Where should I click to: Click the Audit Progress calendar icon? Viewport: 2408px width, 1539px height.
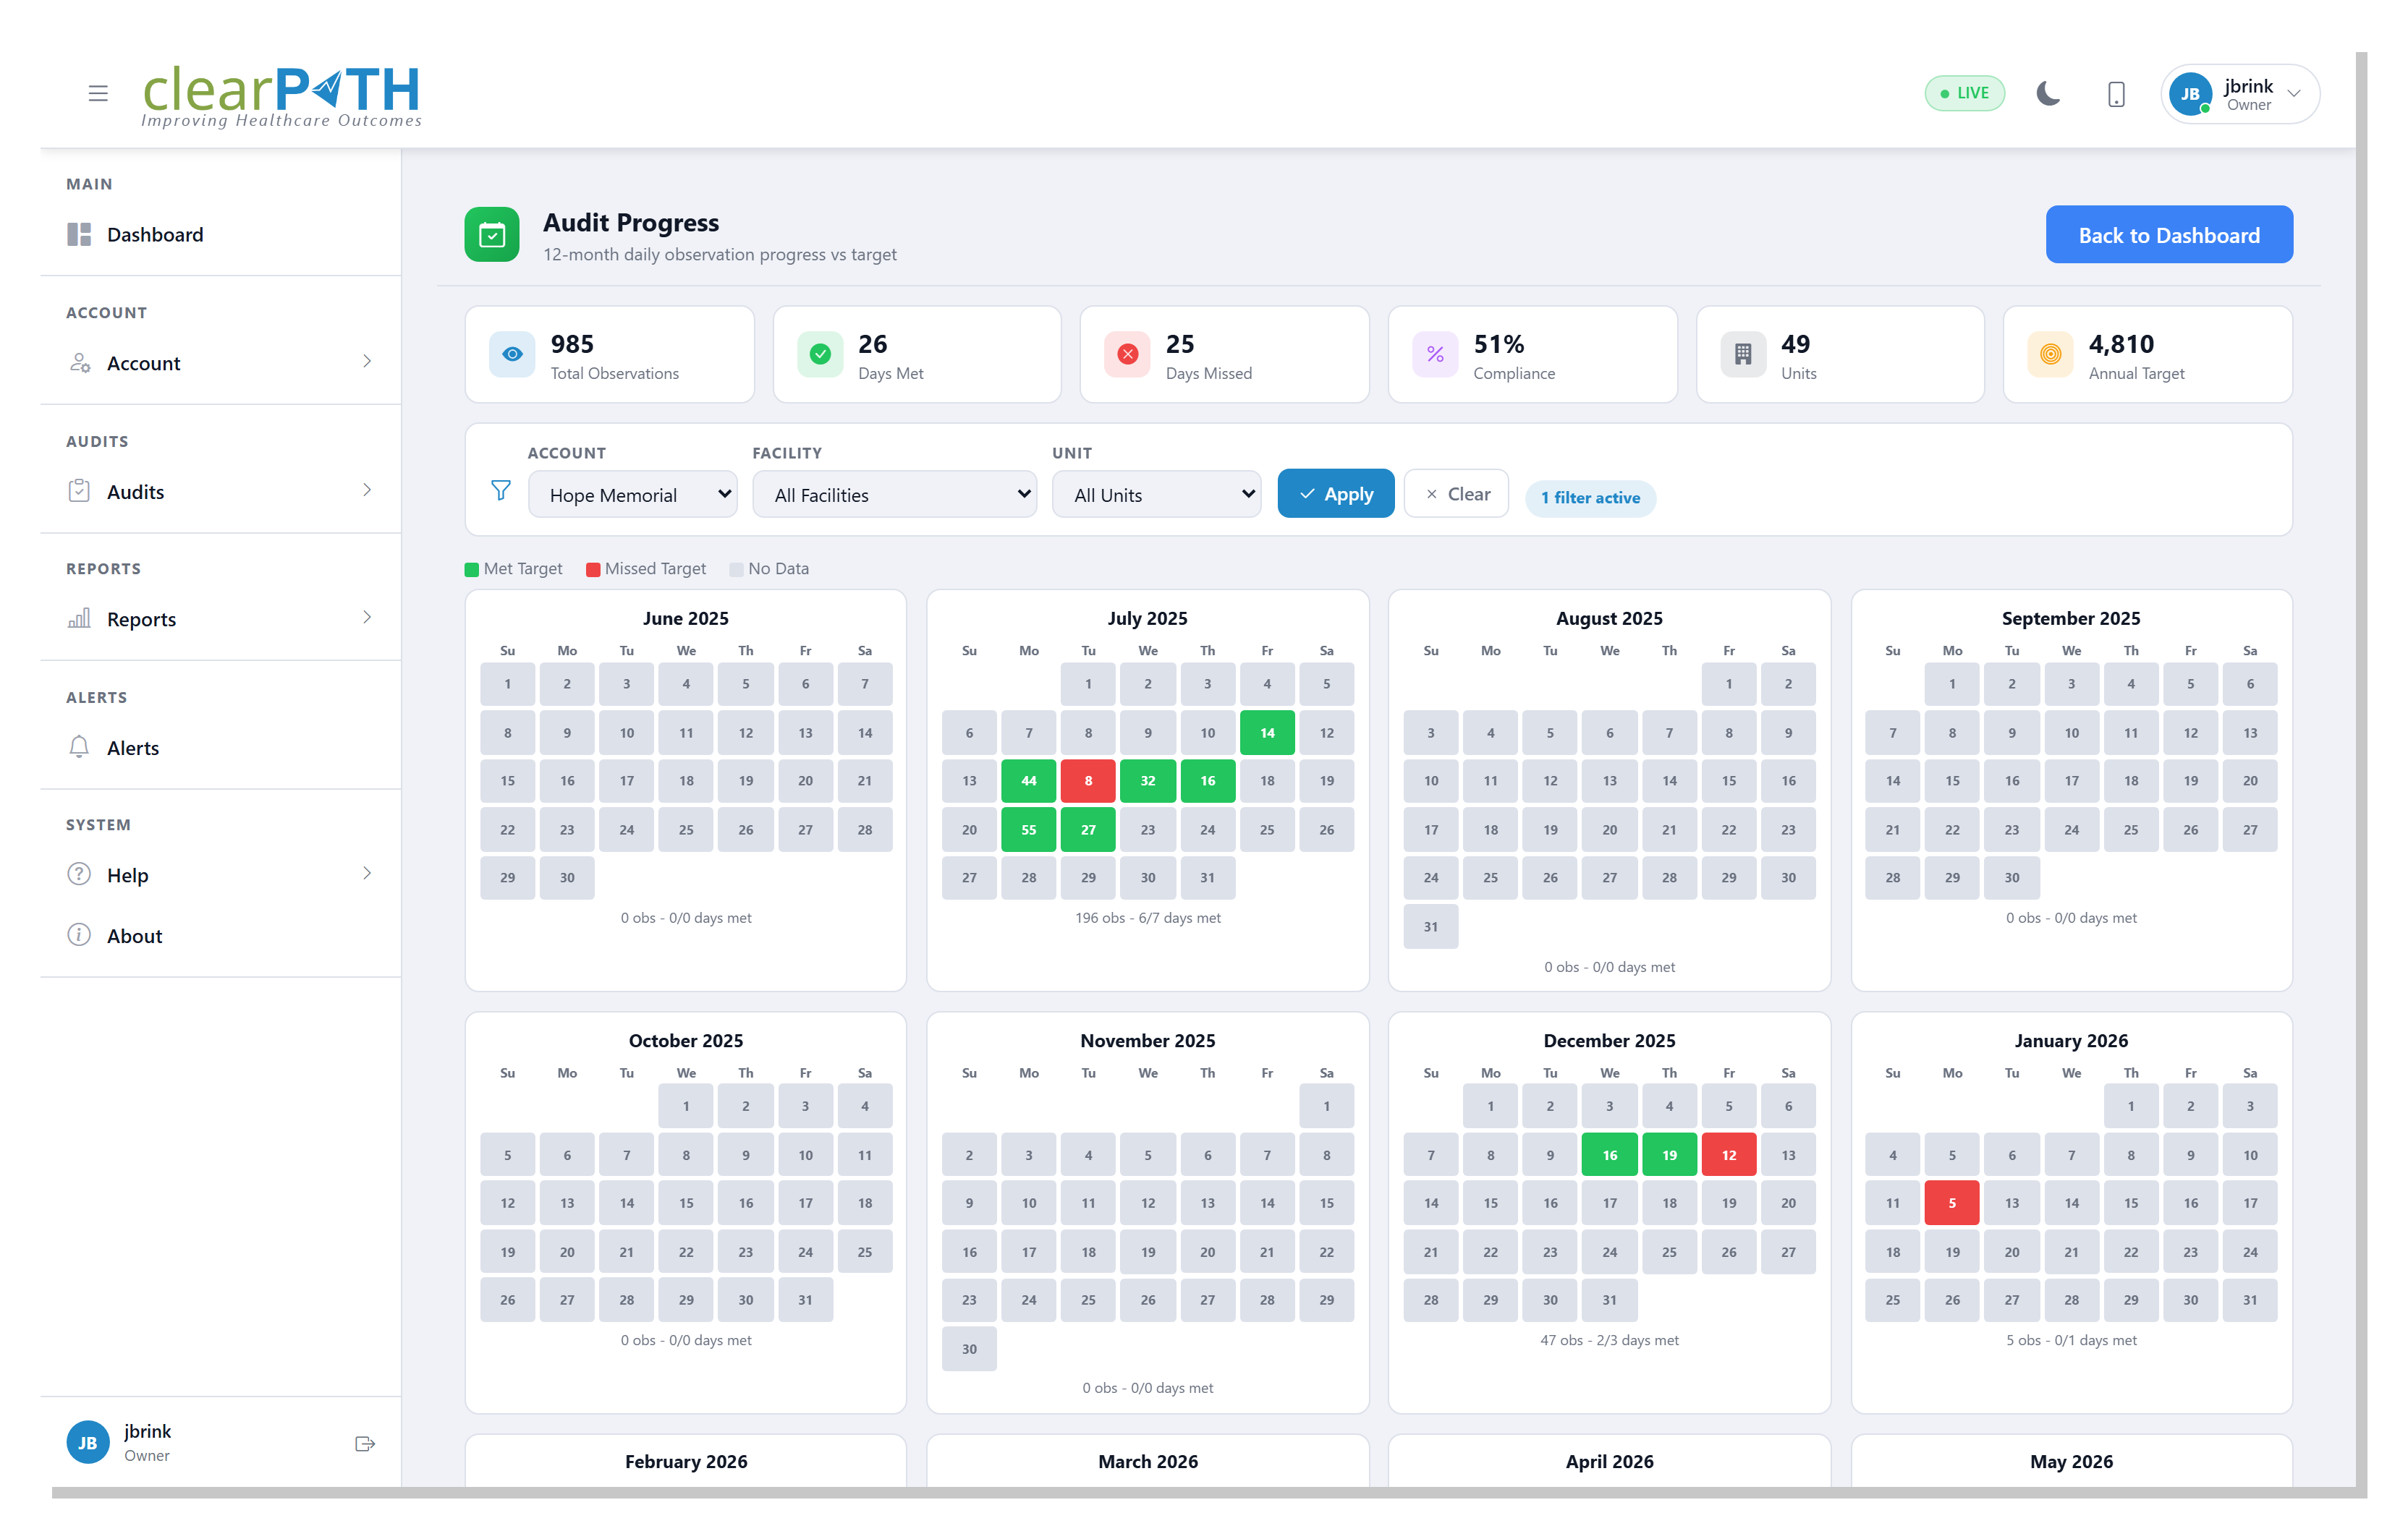pos(492,235)
